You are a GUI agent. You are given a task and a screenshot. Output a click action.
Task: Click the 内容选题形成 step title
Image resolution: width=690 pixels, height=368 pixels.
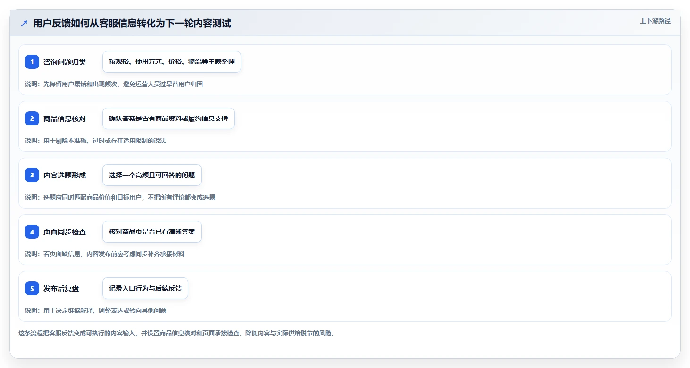[65, 175]
